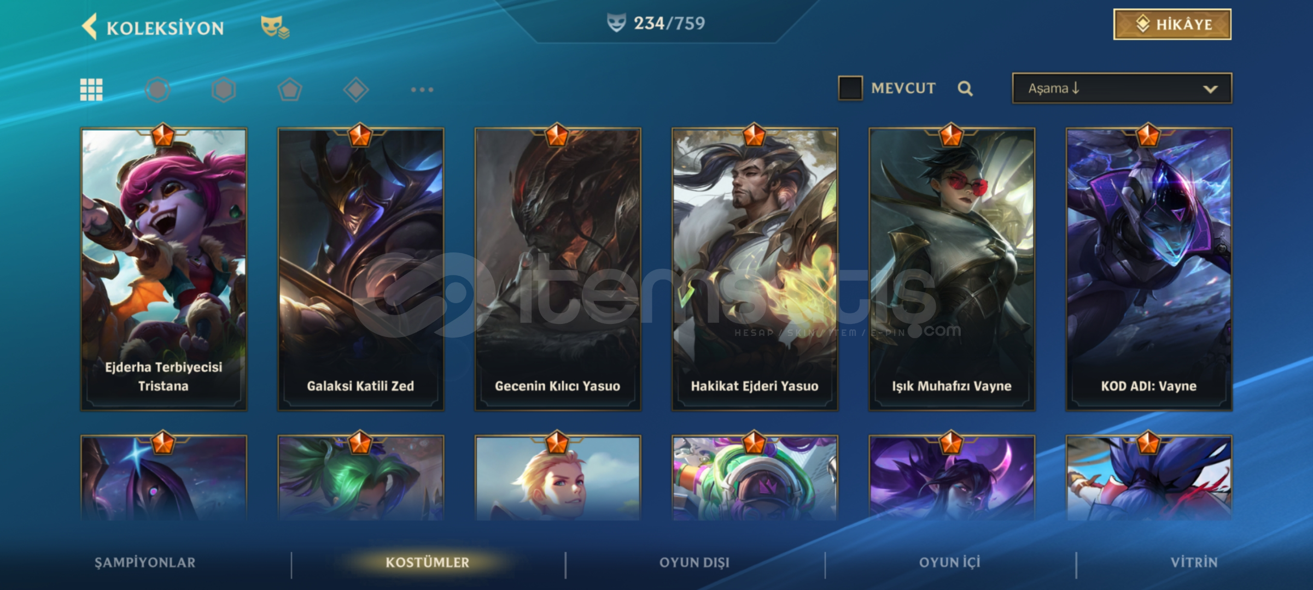Go back using Koleksiyon arrow
Screen dimensions: 1313x590
click(x=90, y=27)
